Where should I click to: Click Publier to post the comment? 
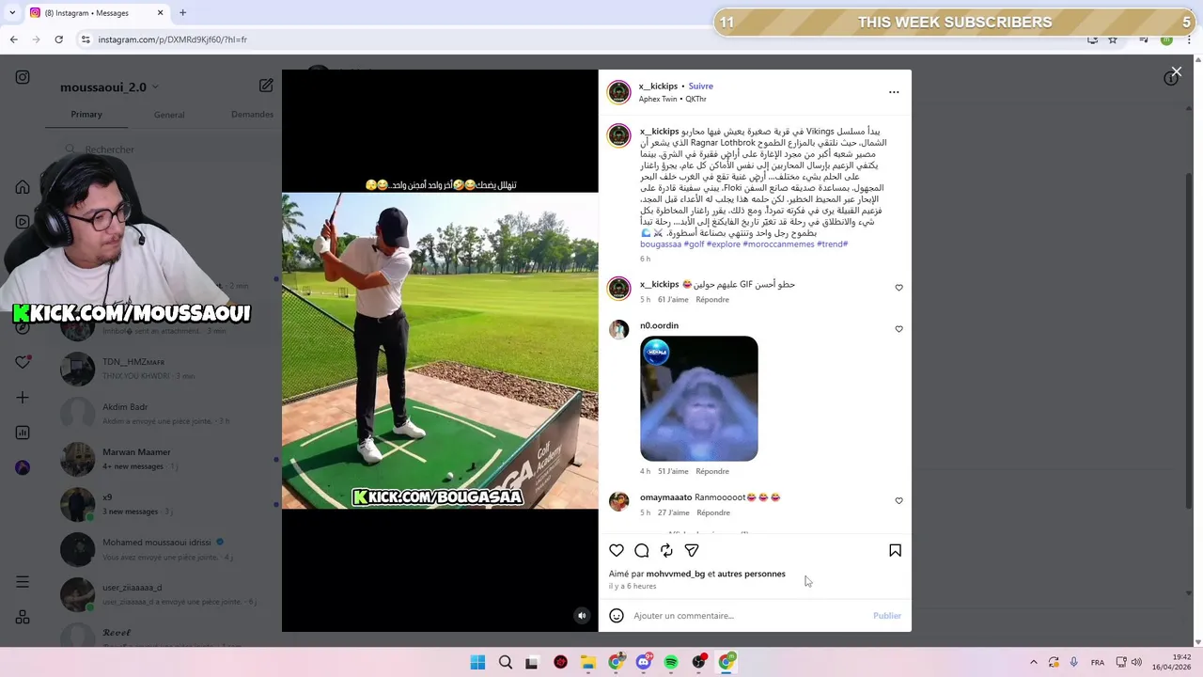[x=887, y=616]
